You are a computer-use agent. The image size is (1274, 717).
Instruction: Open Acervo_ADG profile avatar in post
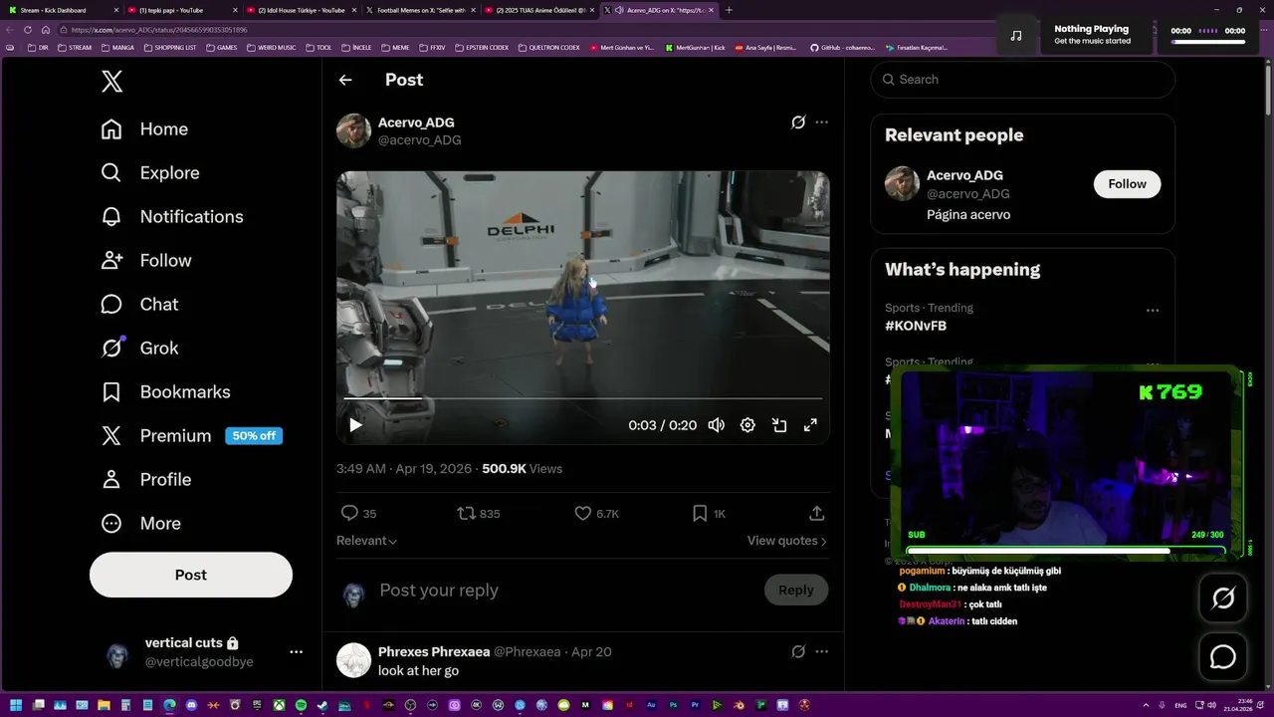[x=353, y=130]
